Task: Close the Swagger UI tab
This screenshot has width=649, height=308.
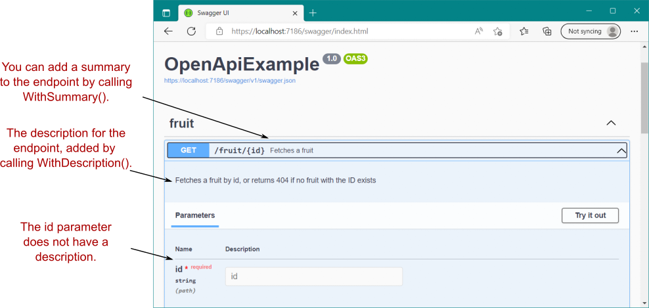Action: pos(295,13)
